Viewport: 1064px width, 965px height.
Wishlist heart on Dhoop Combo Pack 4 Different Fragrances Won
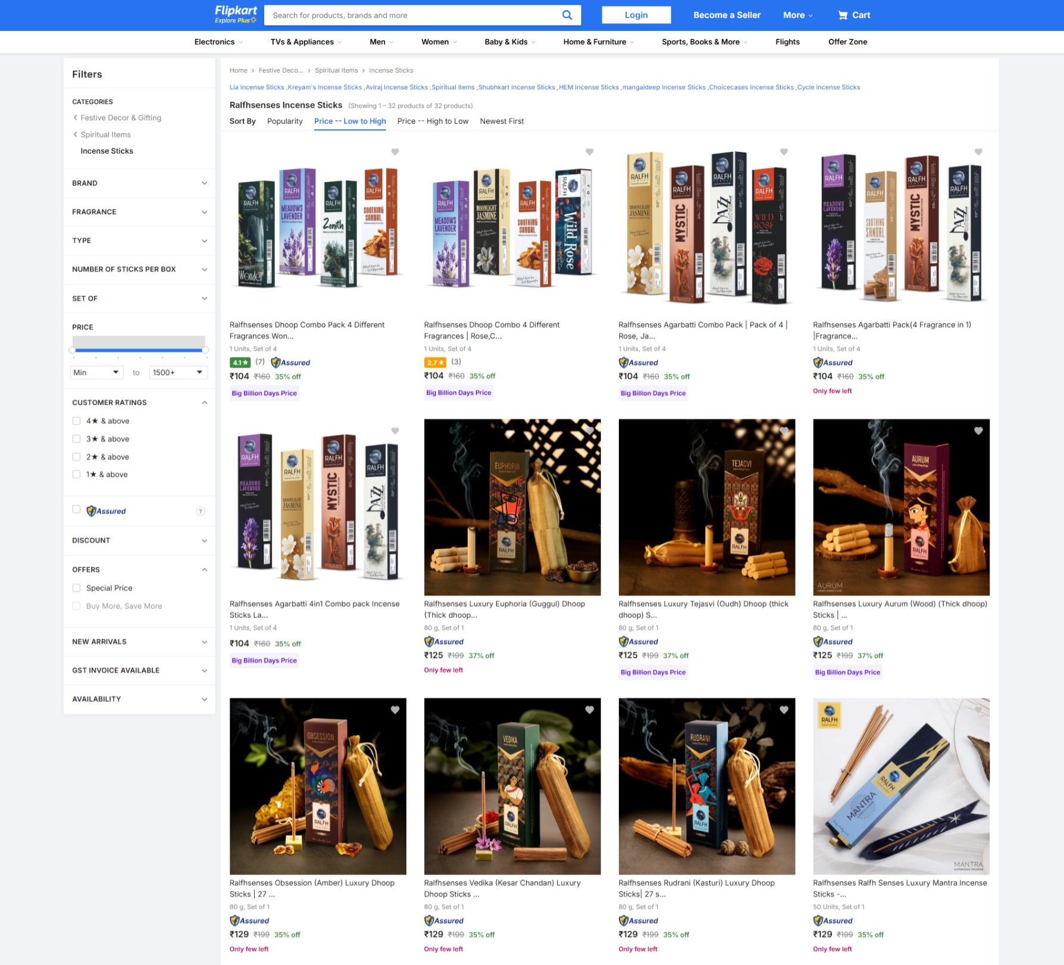click(395, 152)
